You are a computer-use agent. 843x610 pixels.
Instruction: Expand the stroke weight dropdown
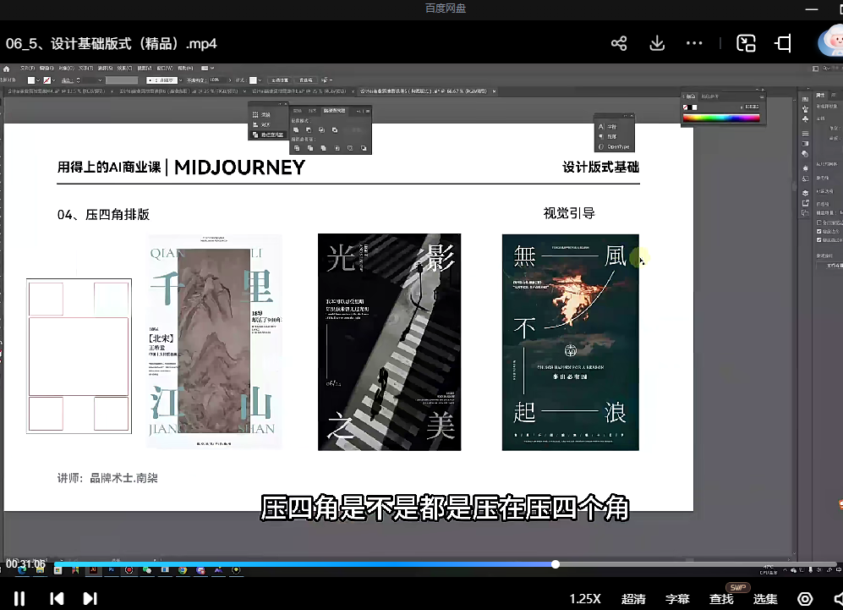(x=100, y=80)
